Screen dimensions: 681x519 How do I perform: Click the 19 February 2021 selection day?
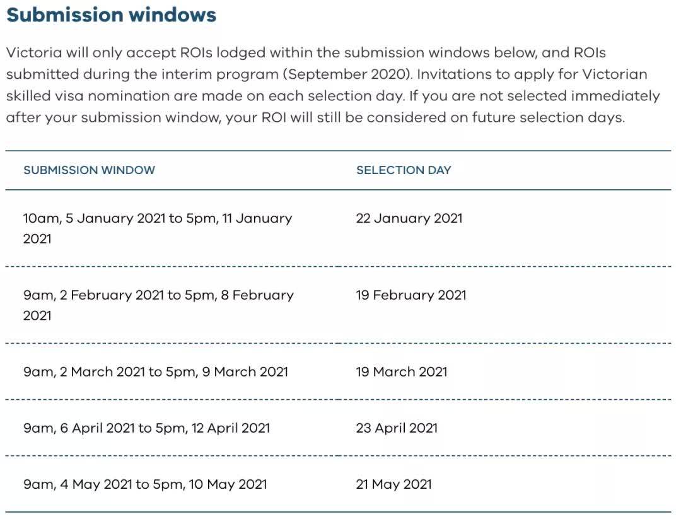(410, 295)
